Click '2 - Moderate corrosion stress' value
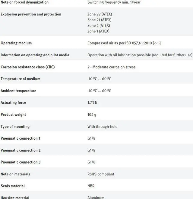The width and height of the screenshot is (193, 199). (111, 67)
